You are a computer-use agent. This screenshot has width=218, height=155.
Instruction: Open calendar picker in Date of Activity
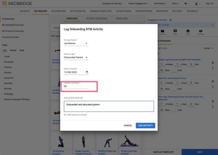(87, 72)
